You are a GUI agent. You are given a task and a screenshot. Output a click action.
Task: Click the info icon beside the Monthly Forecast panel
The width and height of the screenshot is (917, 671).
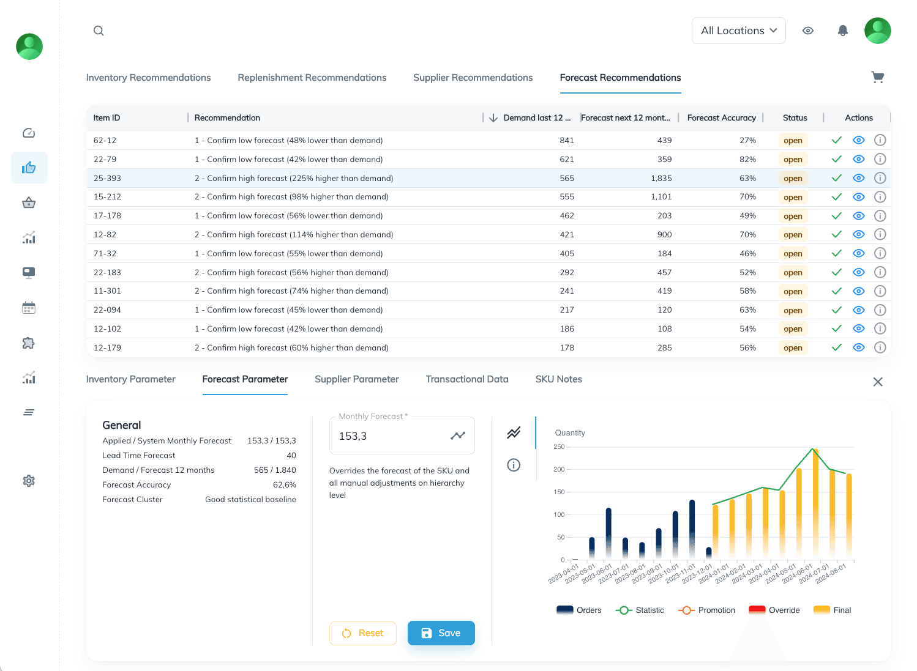pyautogui.click(x=514, y=465)
